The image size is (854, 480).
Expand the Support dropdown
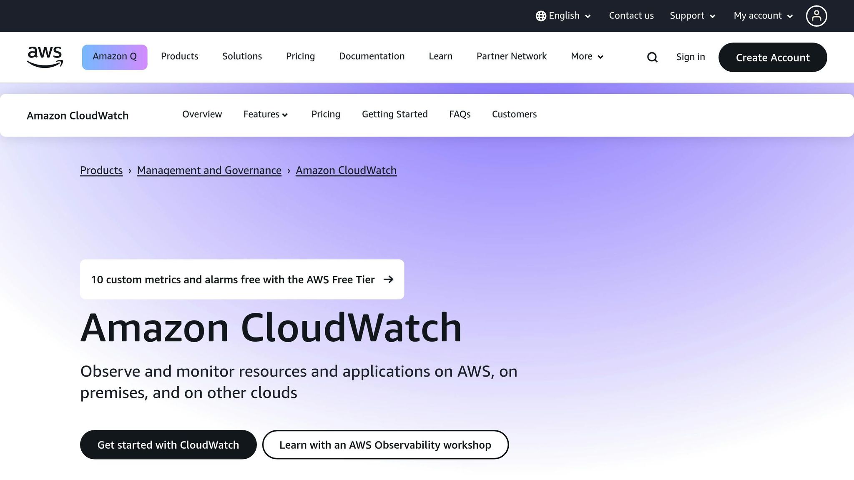693,16
